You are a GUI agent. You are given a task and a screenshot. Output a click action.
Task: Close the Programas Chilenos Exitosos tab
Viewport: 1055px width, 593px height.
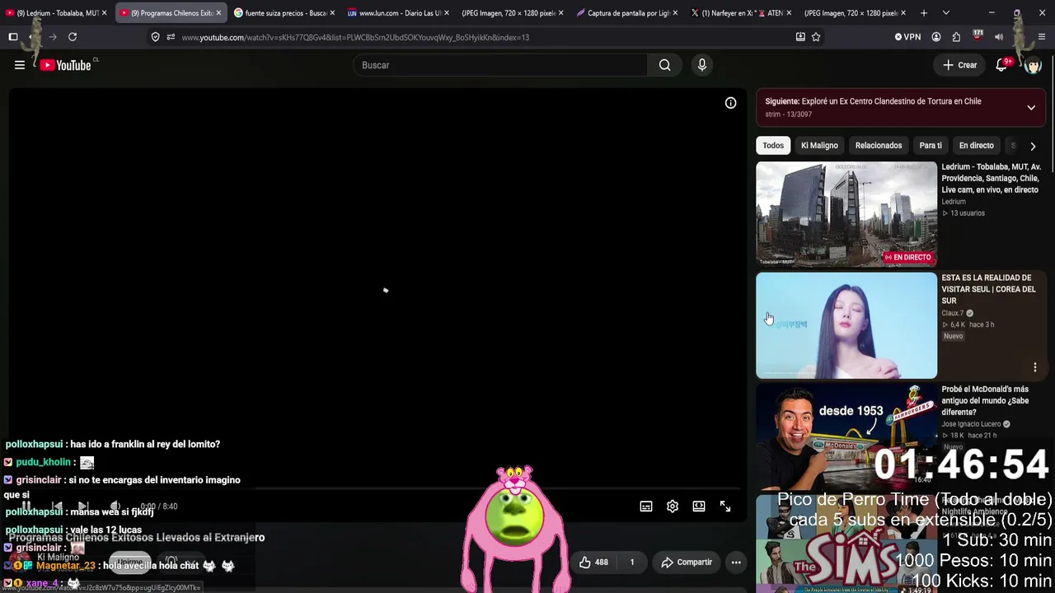click(218, 13)
